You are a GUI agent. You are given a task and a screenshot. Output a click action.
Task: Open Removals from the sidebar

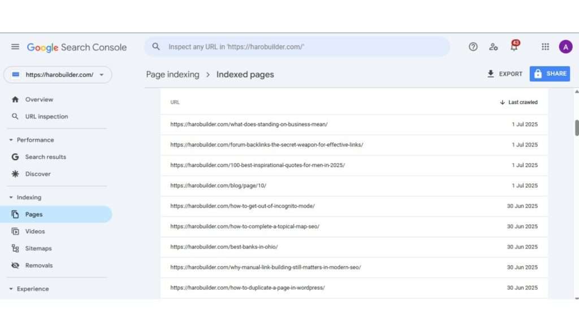(40, 265)
